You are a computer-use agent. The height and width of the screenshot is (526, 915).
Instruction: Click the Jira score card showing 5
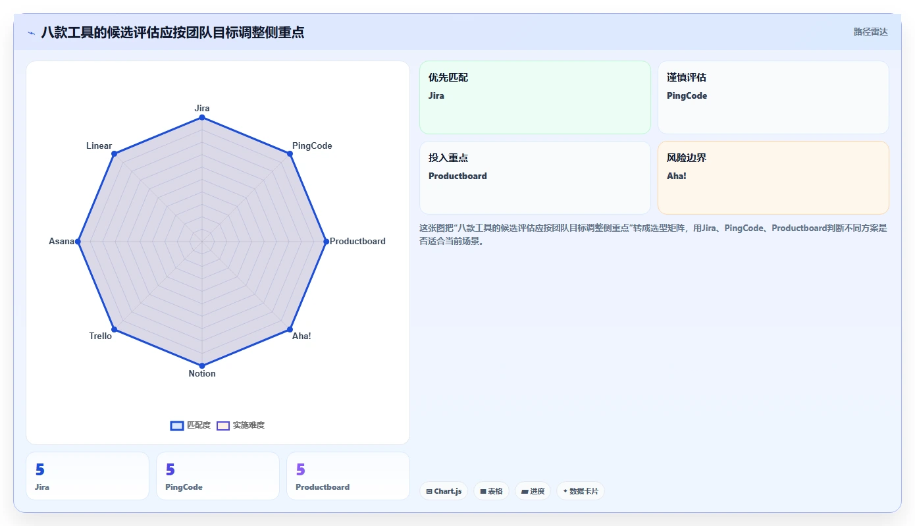pyautogui.click(x=88, y=476)
